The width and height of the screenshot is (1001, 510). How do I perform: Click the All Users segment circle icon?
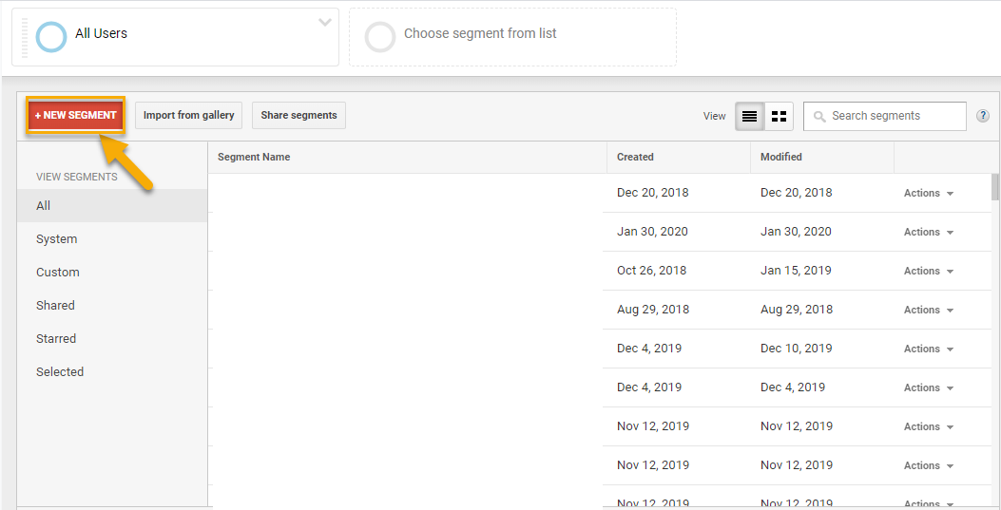click(51, 37)
